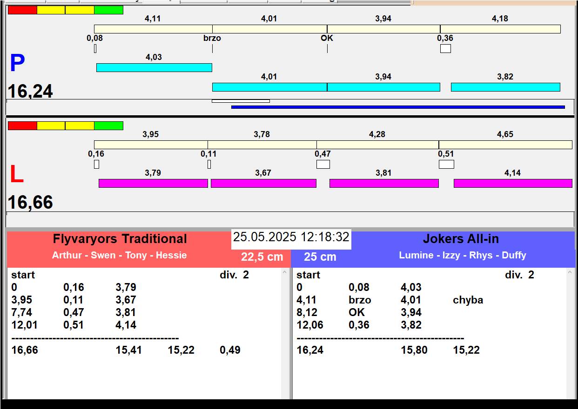Image resolution: width=578 pixels, height=409 pixels.
Task: Click the small box under 0,36 in lane P
Action: pyautogui.click(x=445, y=48)
